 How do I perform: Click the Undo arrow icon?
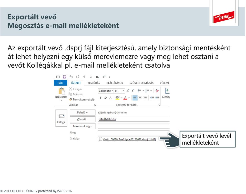click(71, 77)
